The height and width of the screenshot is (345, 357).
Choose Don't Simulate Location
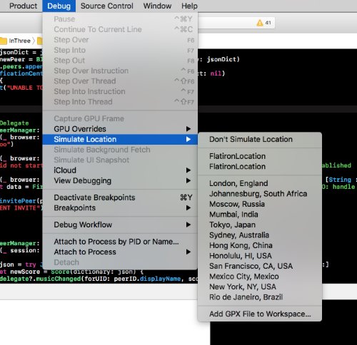point(260,139)
